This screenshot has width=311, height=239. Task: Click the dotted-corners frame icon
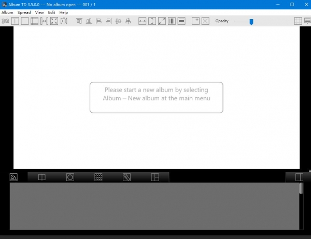coord(54,21)
